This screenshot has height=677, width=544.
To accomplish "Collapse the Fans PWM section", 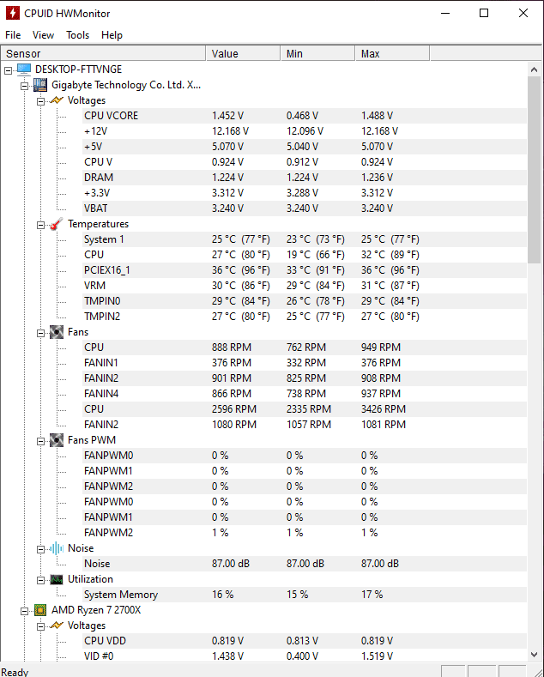I will click(41, 441).
